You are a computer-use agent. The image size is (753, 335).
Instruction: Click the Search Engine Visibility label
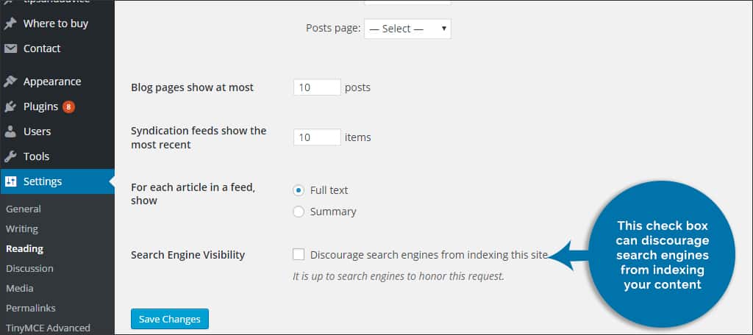click(188, 255)
